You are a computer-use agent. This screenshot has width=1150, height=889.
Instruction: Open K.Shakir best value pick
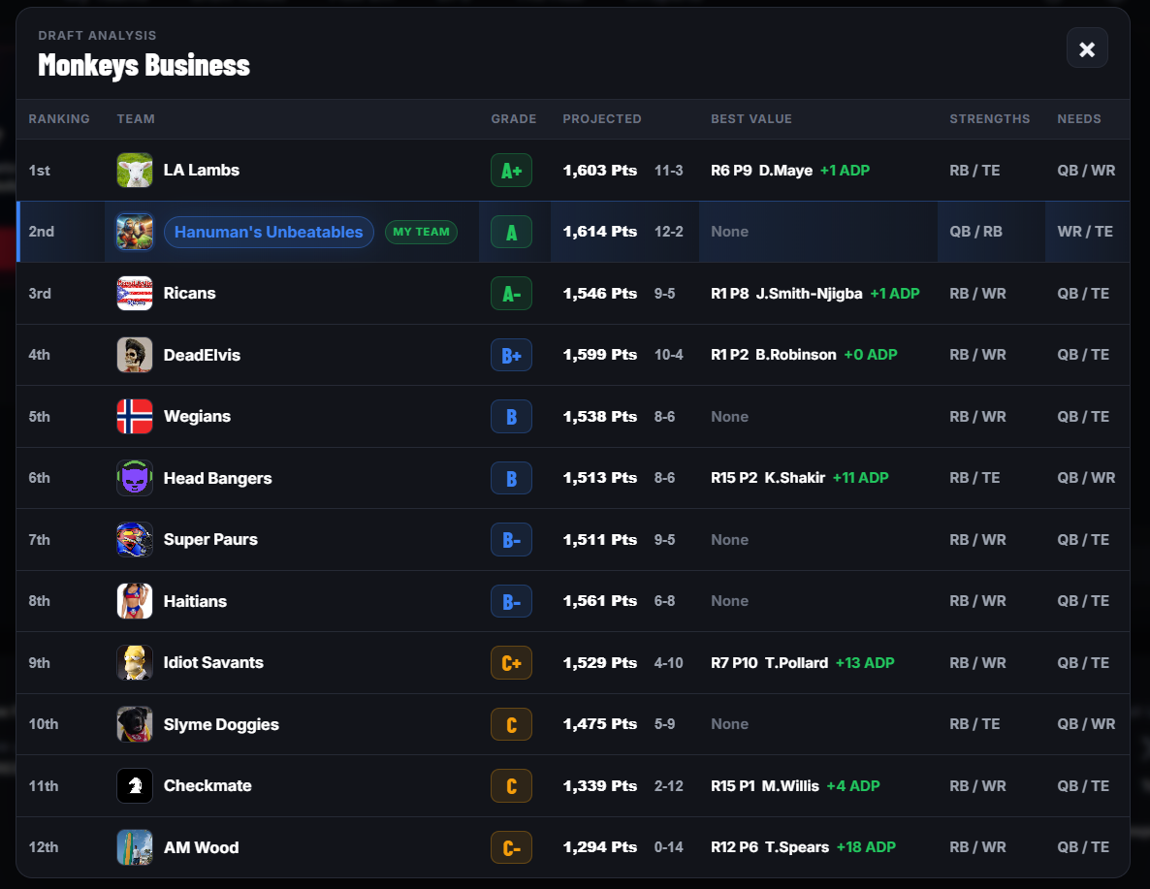[x=799, y=478]
